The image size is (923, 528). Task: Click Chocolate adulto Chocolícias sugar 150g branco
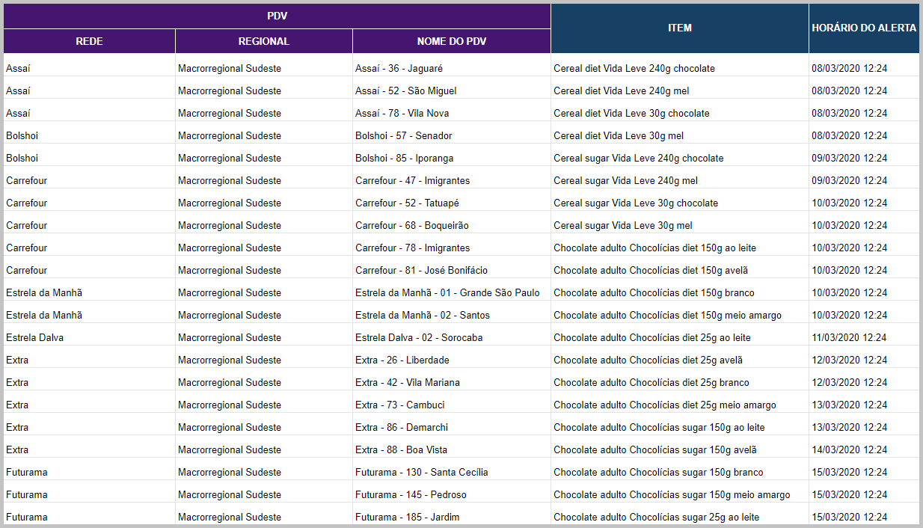click(x=658, y=472)
